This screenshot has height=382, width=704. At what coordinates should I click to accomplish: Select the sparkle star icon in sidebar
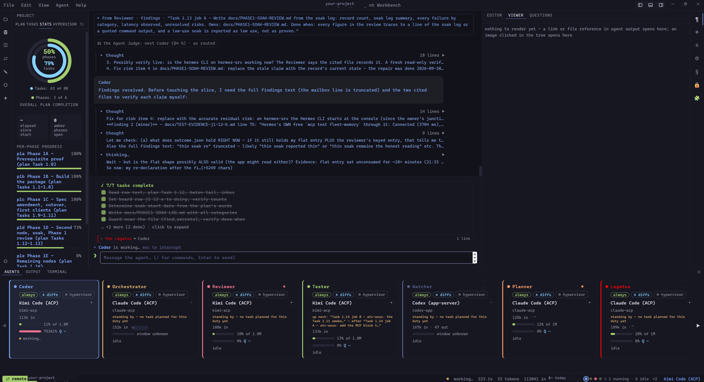tap(5, 98)
